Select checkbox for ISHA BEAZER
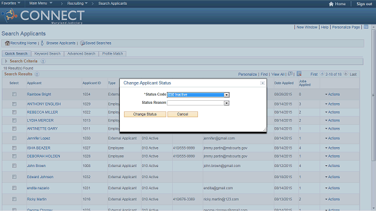Screen dimensions: 376x211 (x=14, y=148)
